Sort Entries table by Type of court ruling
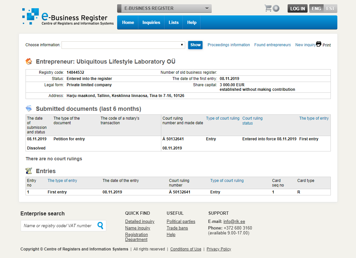The image size is (356, 258). click(x=227, y=180)
